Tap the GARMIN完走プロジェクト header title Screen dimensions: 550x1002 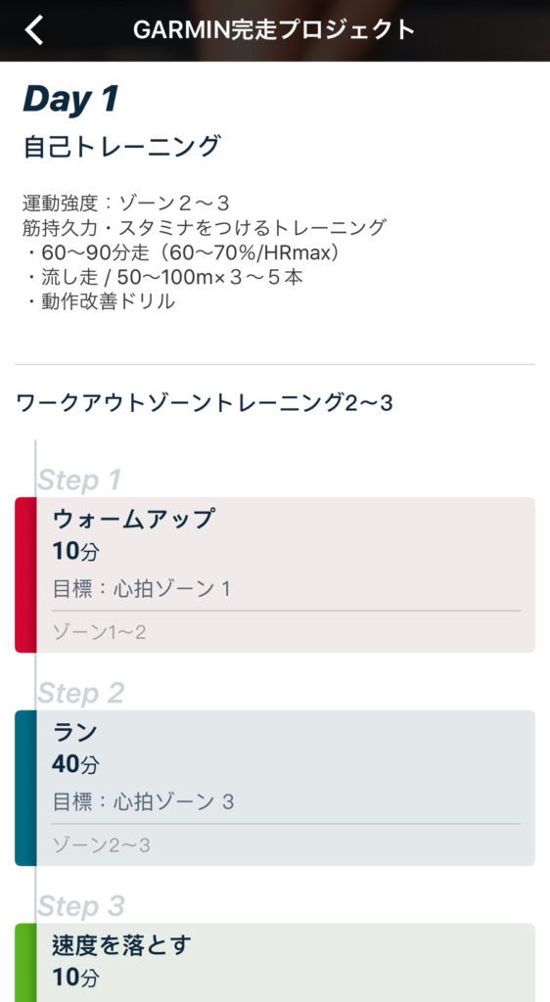275,30
